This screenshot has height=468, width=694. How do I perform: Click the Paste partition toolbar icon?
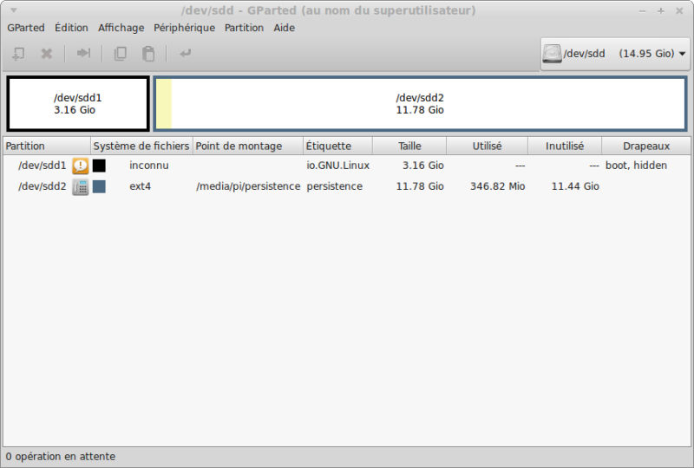click(x=148, y=54)
